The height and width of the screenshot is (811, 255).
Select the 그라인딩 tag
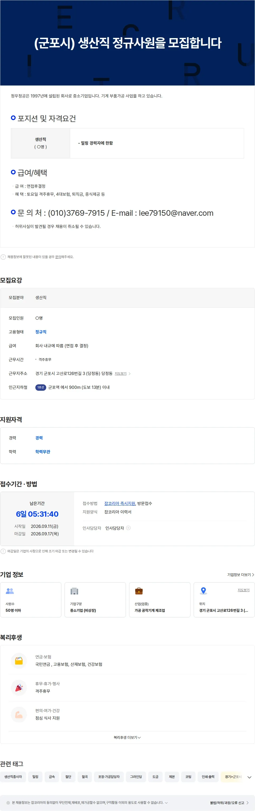pos(136,777)
